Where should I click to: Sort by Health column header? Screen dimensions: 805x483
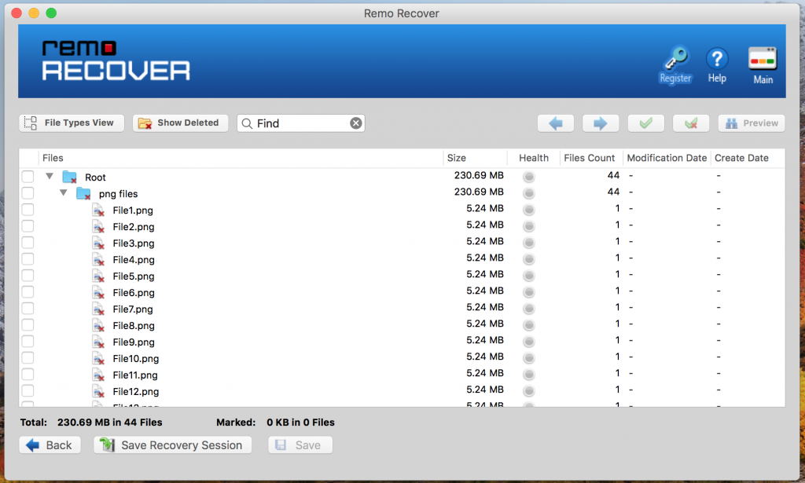point(534,158)
